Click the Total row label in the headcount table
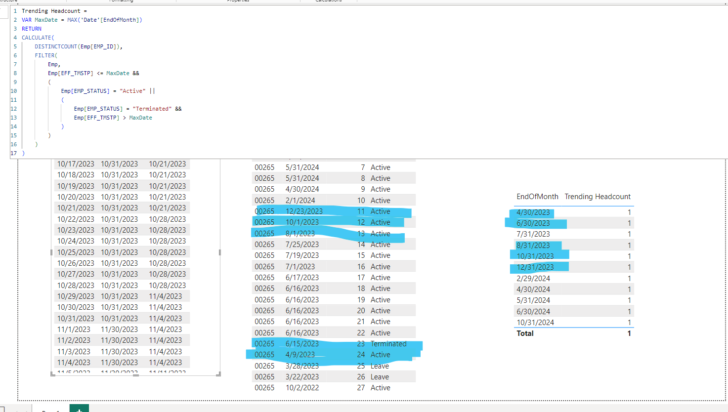The width and height of the screenshot is (728, 412). point(525,333)
